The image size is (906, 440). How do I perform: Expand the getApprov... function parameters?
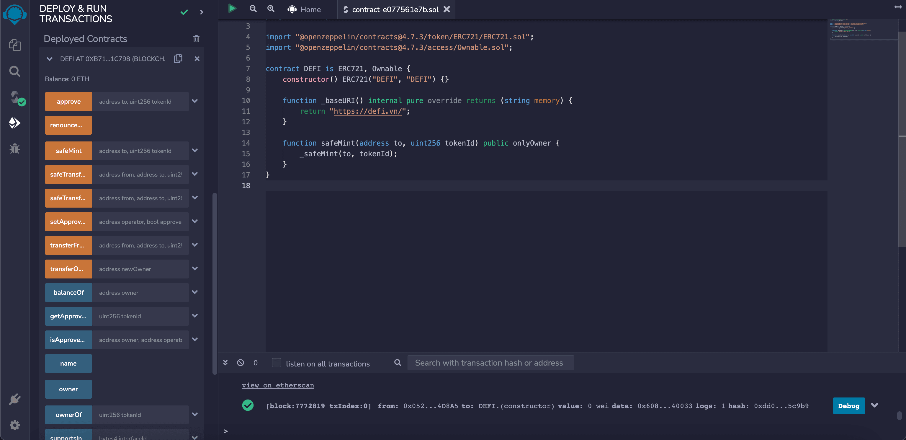(195, 315)
